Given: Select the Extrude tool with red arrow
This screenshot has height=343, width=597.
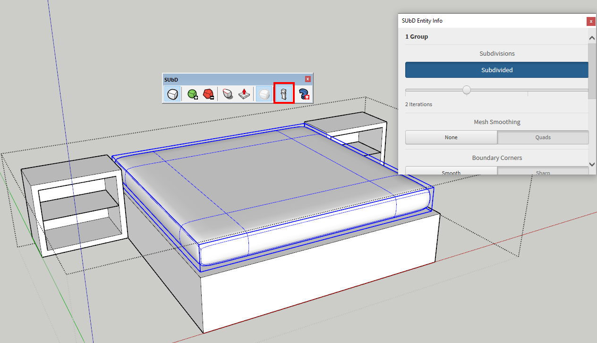Looking at the screenshot, I should (243, 94).
